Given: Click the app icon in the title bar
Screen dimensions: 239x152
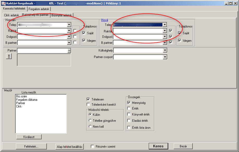Looking at the screenshot, I should (x=3, y=3).
